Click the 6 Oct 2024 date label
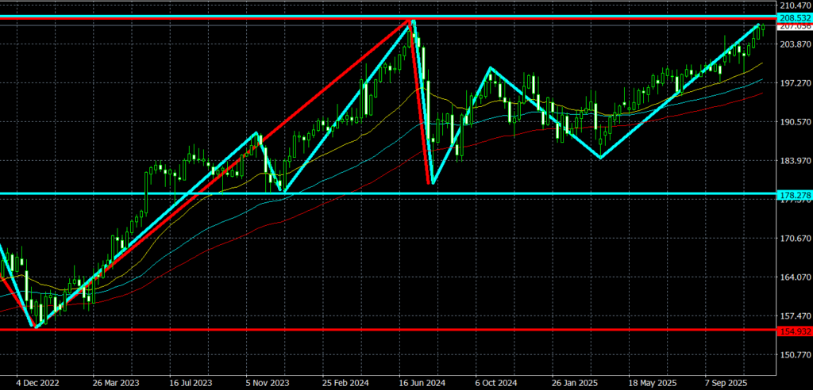The height and width of the screenshot is (390, 813). click(x=496, y=380)
